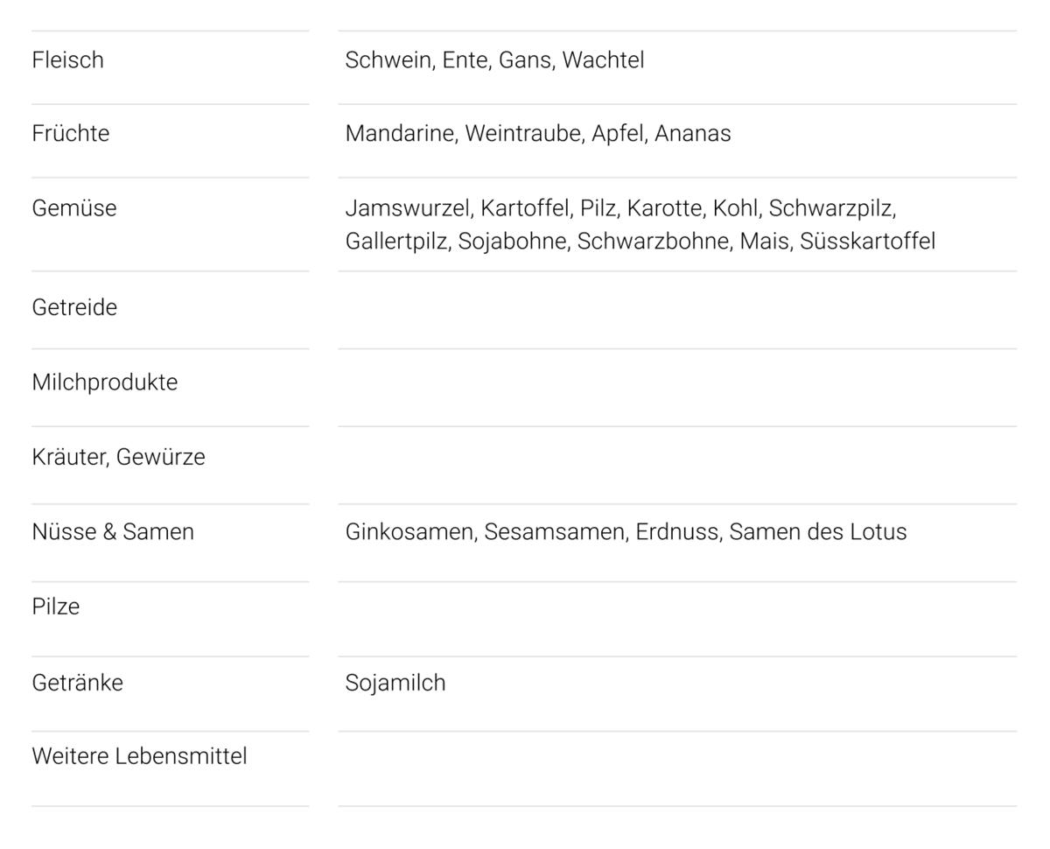Click the Gemüse category label
This screenshot has width=1050, height=849.
[73, 208]
